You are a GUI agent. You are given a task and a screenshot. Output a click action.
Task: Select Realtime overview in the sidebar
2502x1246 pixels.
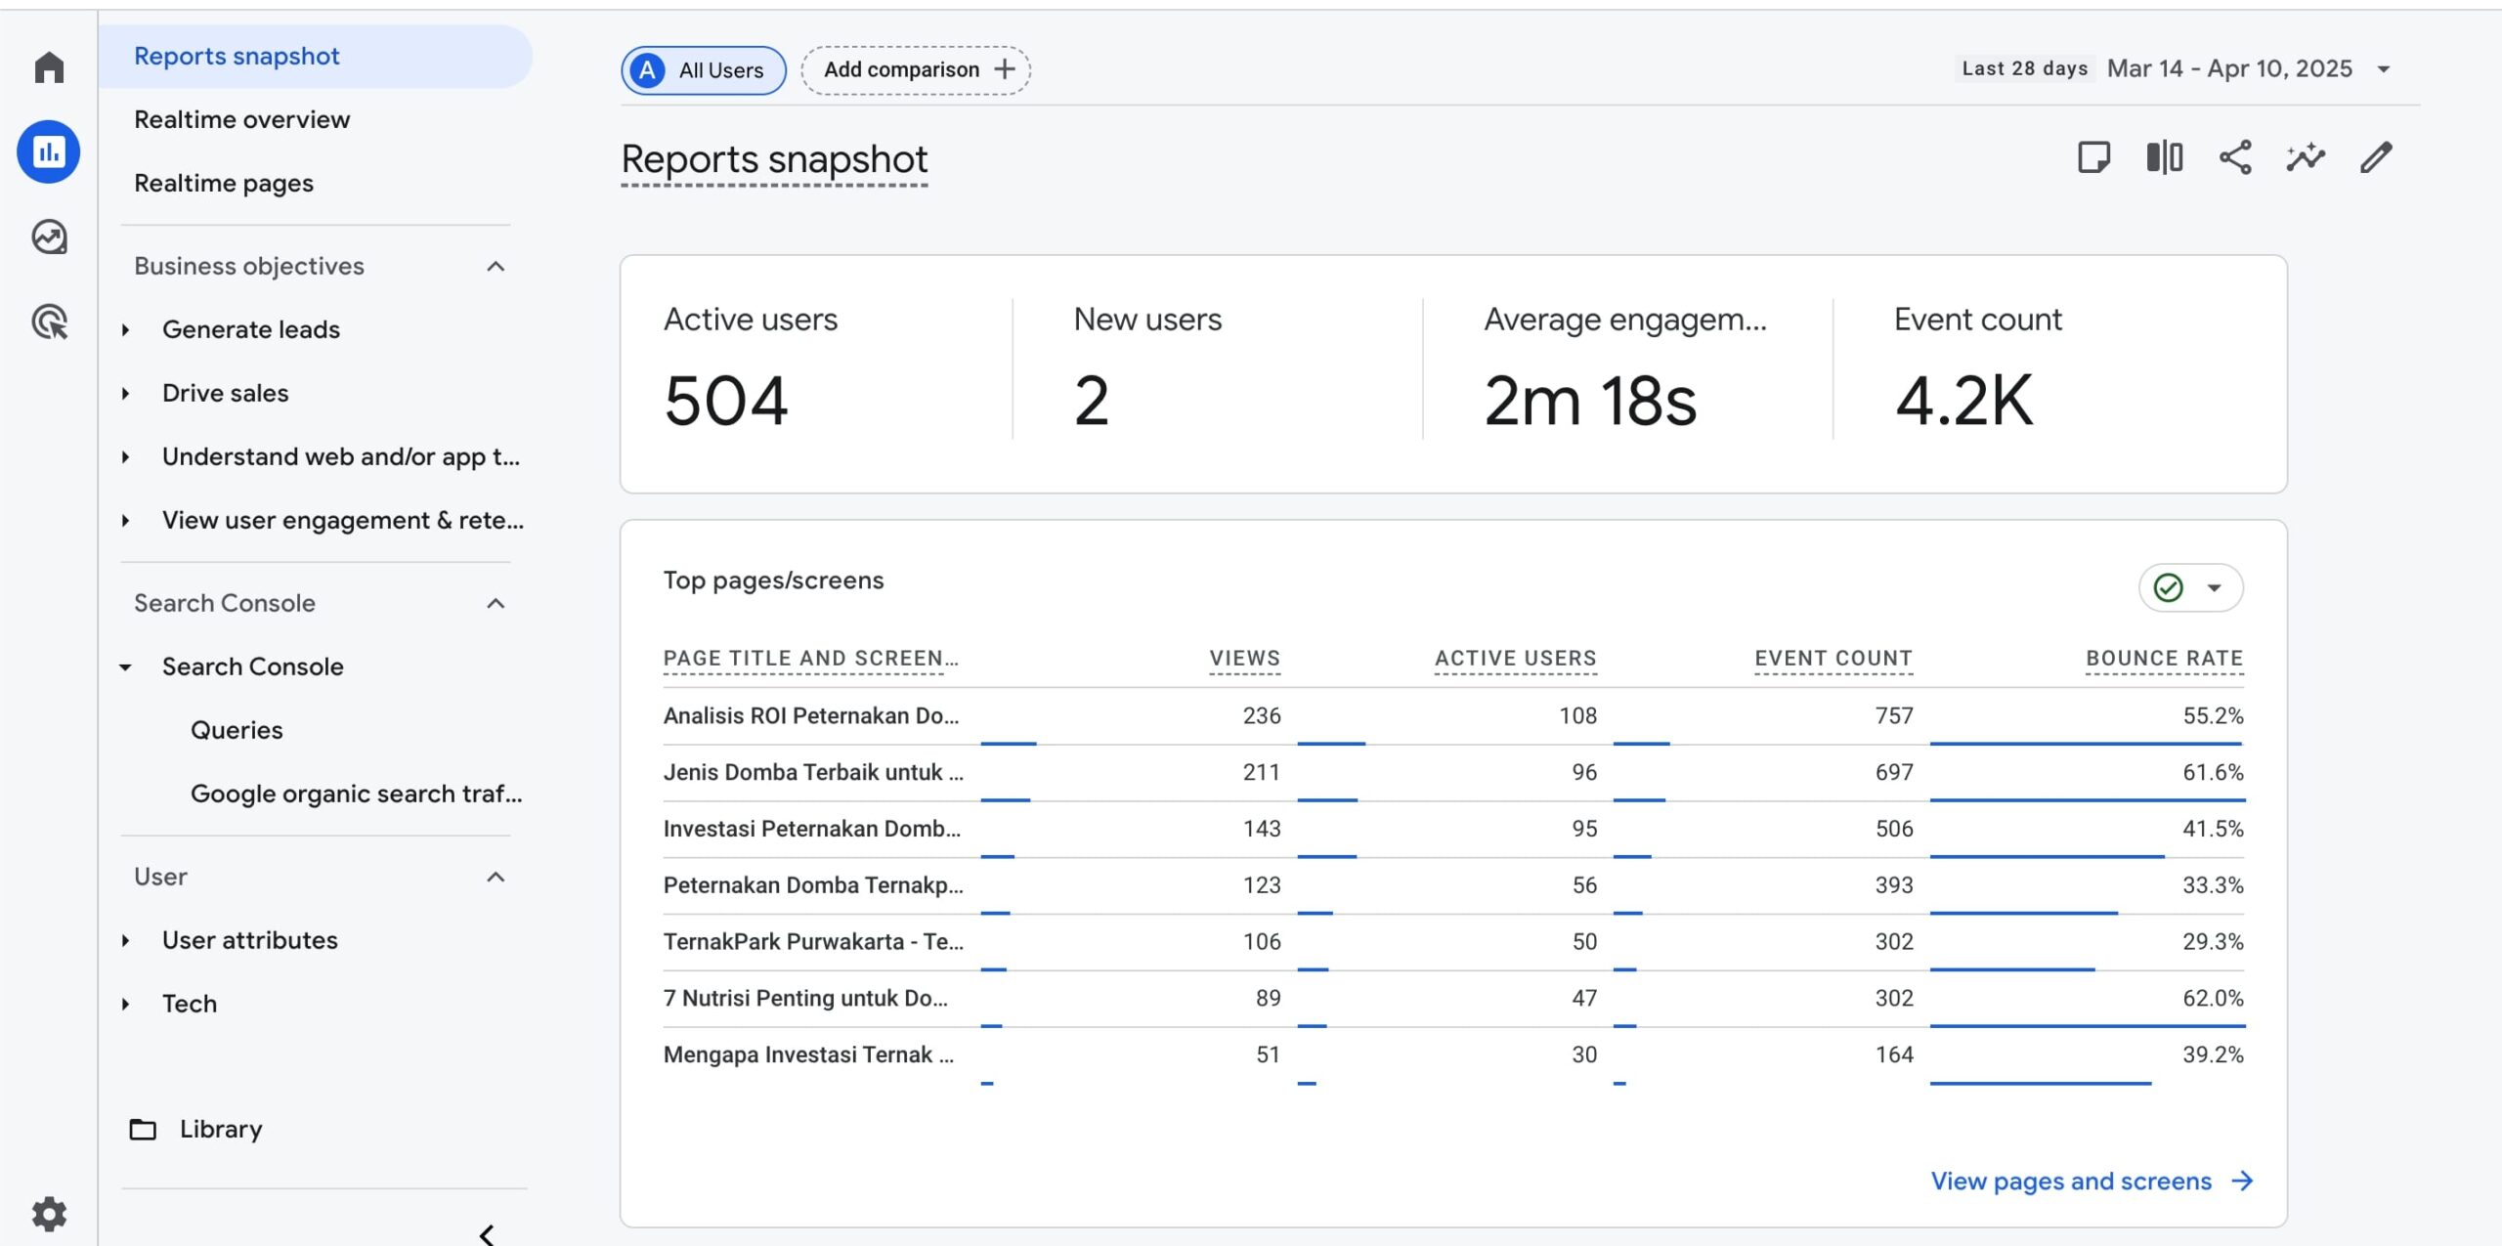(x=242, y=118)
